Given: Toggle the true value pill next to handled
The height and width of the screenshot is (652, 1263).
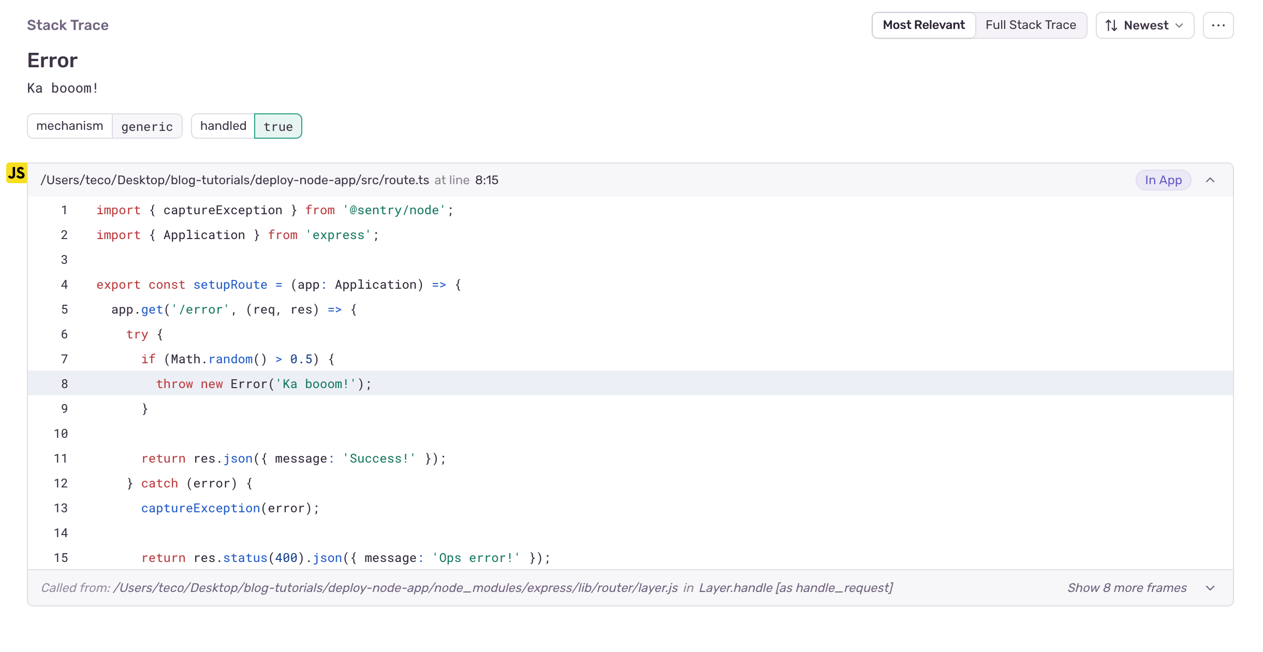Looking at the screenshot, I should tap(278, 126).
